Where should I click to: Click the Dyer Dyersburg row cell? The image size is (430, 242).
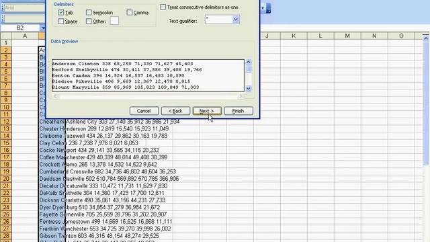coord(52,207)
